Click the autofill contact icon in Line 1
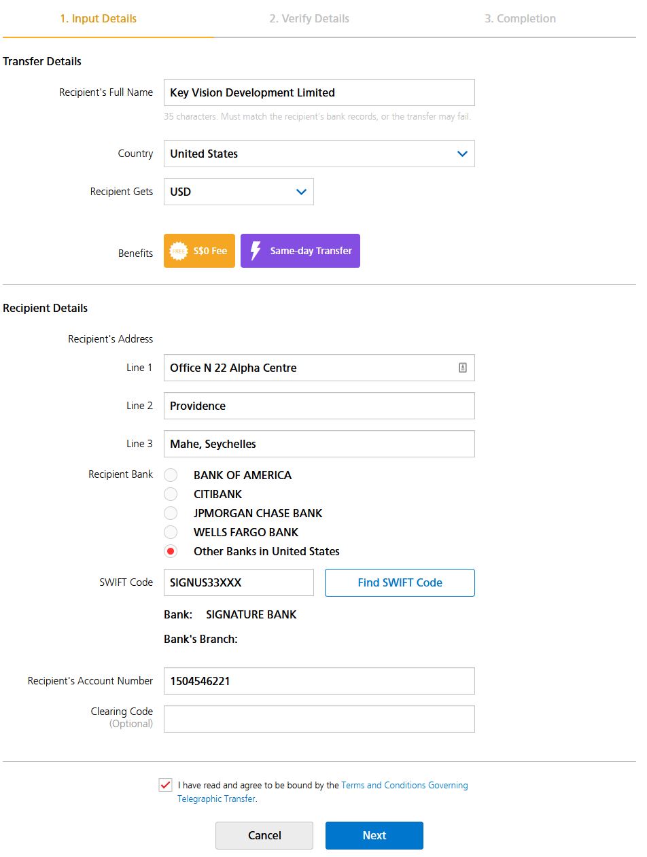This screenshot has height=857, width=647. (463, 368)
